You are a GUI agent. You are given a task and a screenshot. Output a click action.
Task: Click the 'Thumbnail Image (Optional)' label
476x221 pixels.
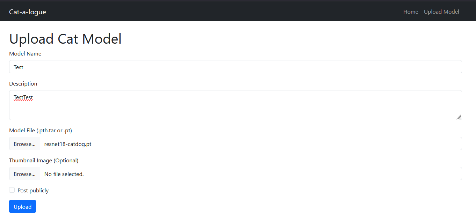(44, 161)
